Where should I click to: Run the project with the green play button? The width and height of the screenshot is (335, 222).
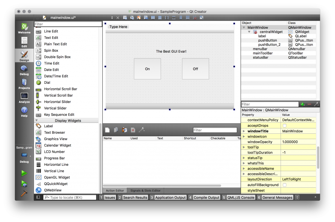tap(24, 173)
